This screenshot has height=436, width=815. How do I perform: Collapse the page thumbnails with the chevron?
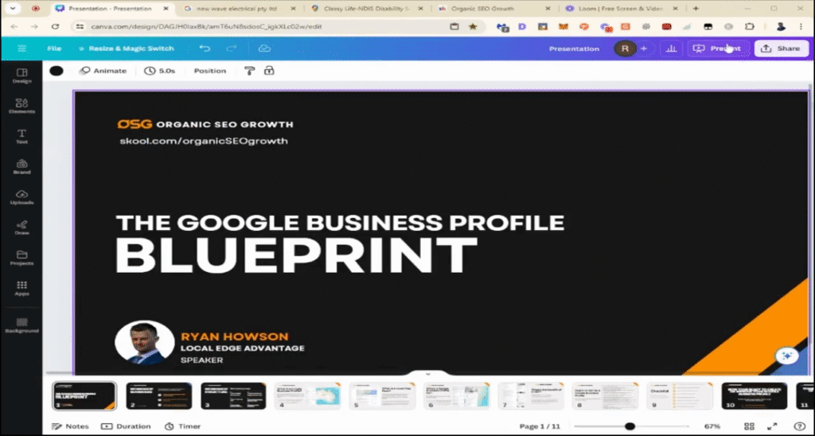point(428,374)
